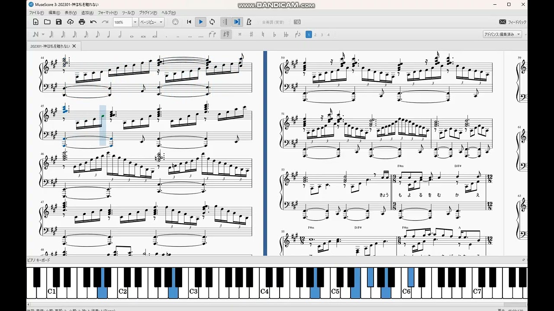Expand note input mode options arrow
This screenshot has width=554, height=311.
coord(43,35)
